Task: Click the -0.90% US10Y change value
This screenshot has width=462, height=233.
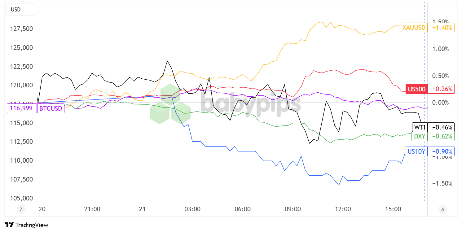Action: click(x=441, y=152)
